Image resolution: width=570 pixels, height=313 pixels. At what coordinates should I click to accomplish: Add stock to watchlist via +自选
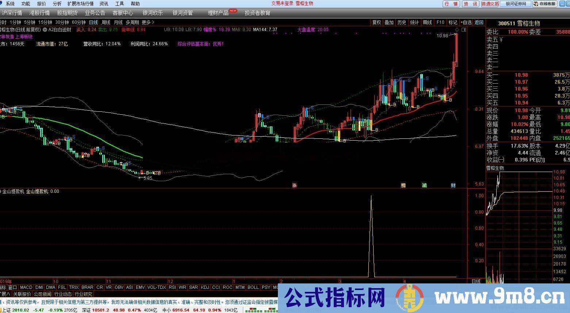[x=466, y=22]
